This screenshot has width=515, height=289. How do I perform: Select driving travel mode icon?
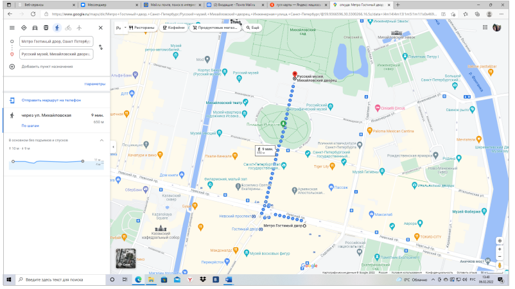[x=35, y=28]
